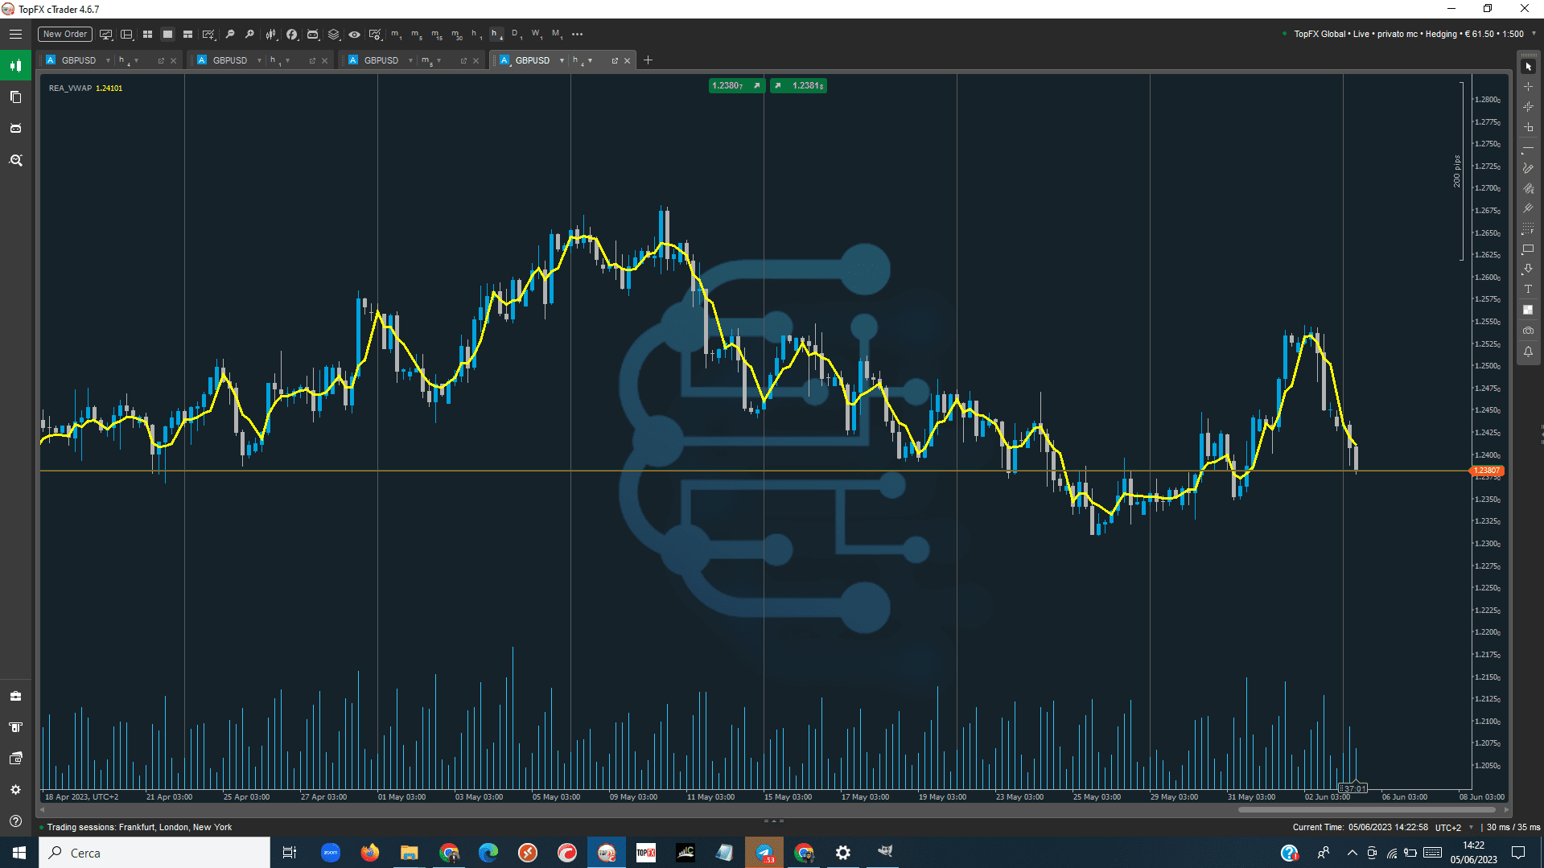The height and width of the screenshot is (868, 1544).
Task: Click the 1.23807 price marker on axis
Action: 1486,471
